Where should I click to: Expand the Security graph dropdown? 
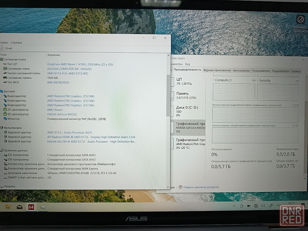point(258,80)
